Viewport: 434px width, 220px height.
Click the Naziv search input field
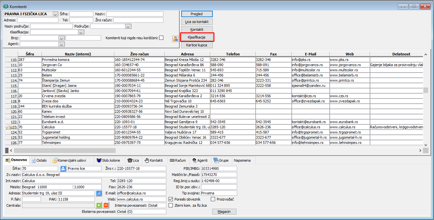click(x=134, y=14)
